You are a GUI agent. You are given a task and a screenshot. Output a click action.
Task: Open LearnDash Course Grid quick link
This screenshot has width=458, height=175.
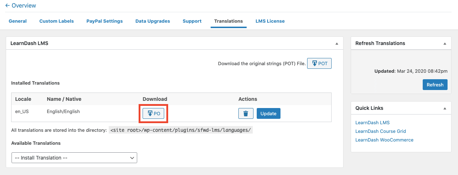tap(381, 131)
